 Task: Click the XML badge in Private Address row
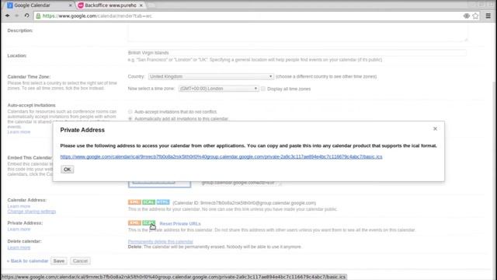point(134,223)
